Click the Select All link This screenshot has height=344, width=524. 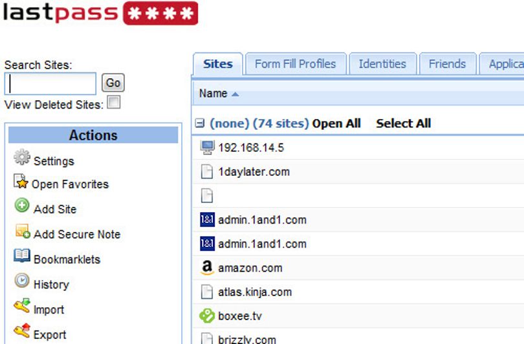coord(404,124)
